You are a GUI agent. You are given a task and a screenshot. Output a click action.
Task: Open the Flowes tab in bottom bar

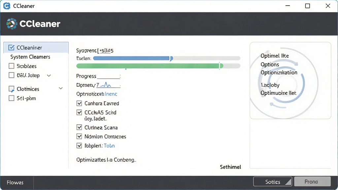[15, 182]
